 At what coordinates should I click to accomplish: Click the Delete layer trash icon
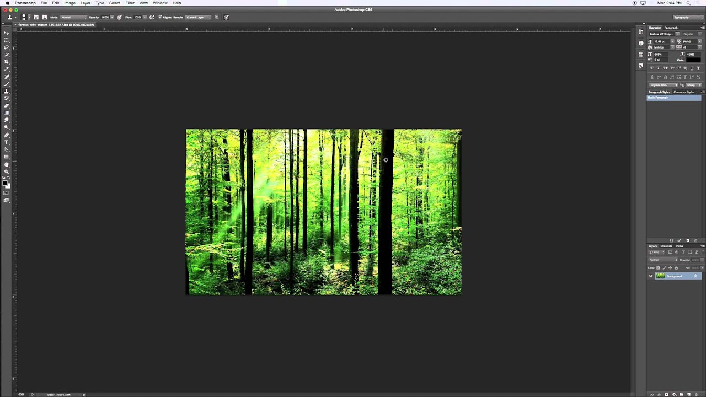(x=696, y=394)
